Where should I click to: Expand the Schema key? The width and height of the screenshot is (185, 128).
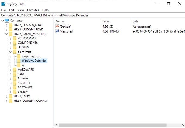[x=11, y=79]
